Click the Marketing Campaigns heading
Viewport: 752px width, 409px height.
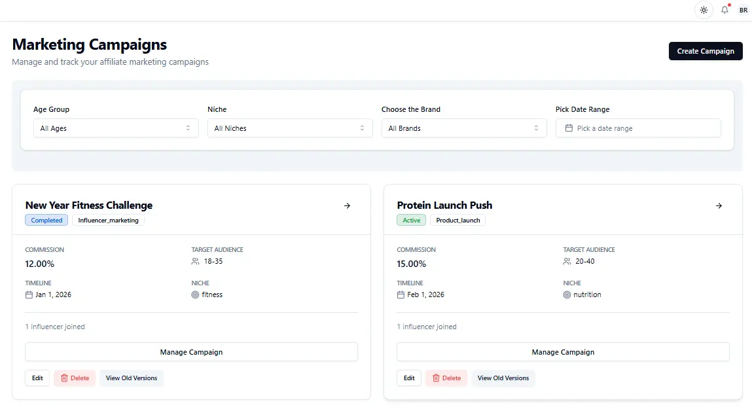[x=89, y=44]
